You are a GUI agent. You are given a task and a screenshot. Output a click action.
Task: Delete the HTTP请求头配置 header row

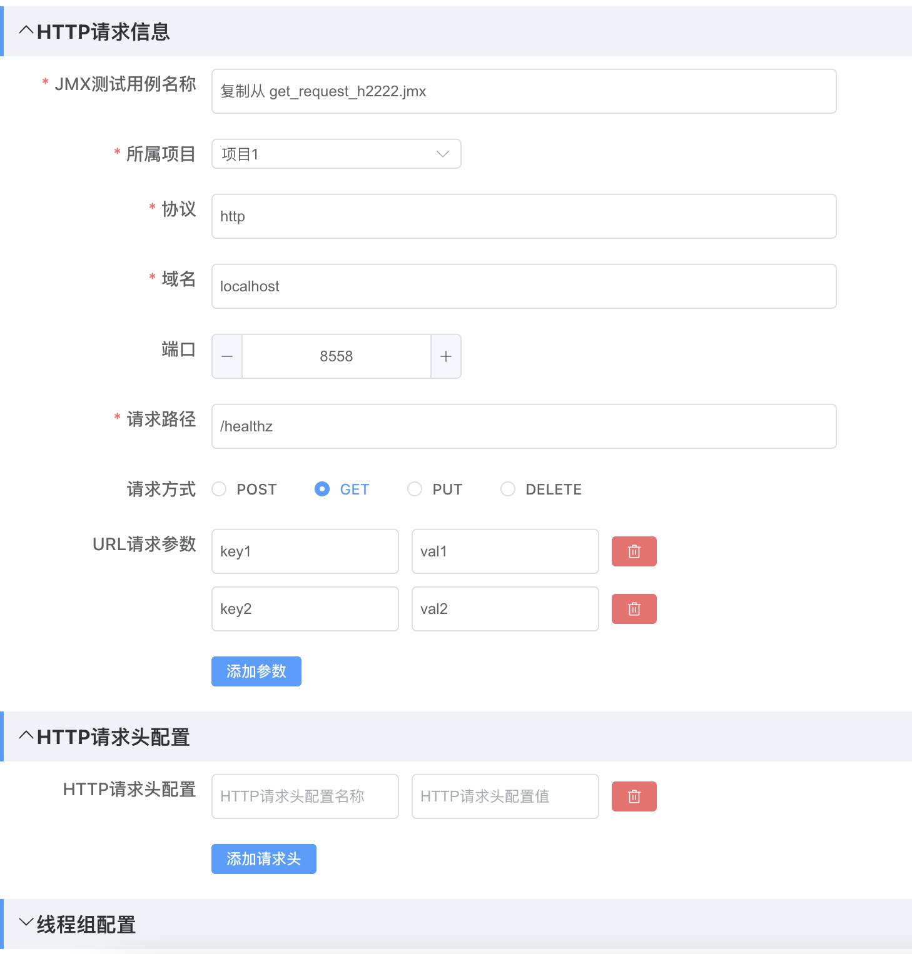click(634, 796)
